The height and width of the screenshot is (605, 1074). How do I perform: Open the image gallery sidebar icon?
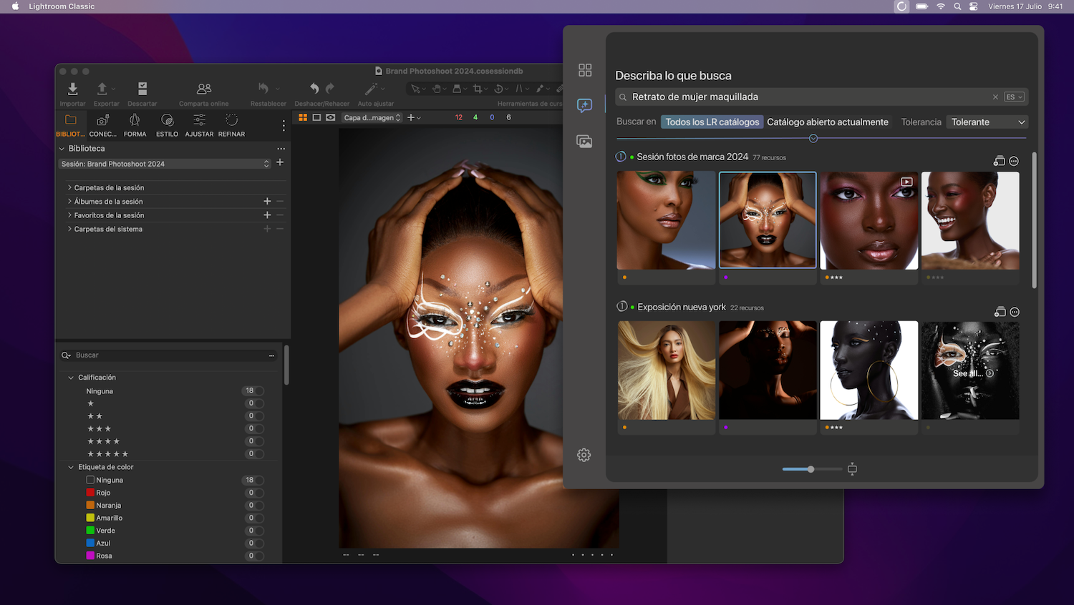coord(584,141)
